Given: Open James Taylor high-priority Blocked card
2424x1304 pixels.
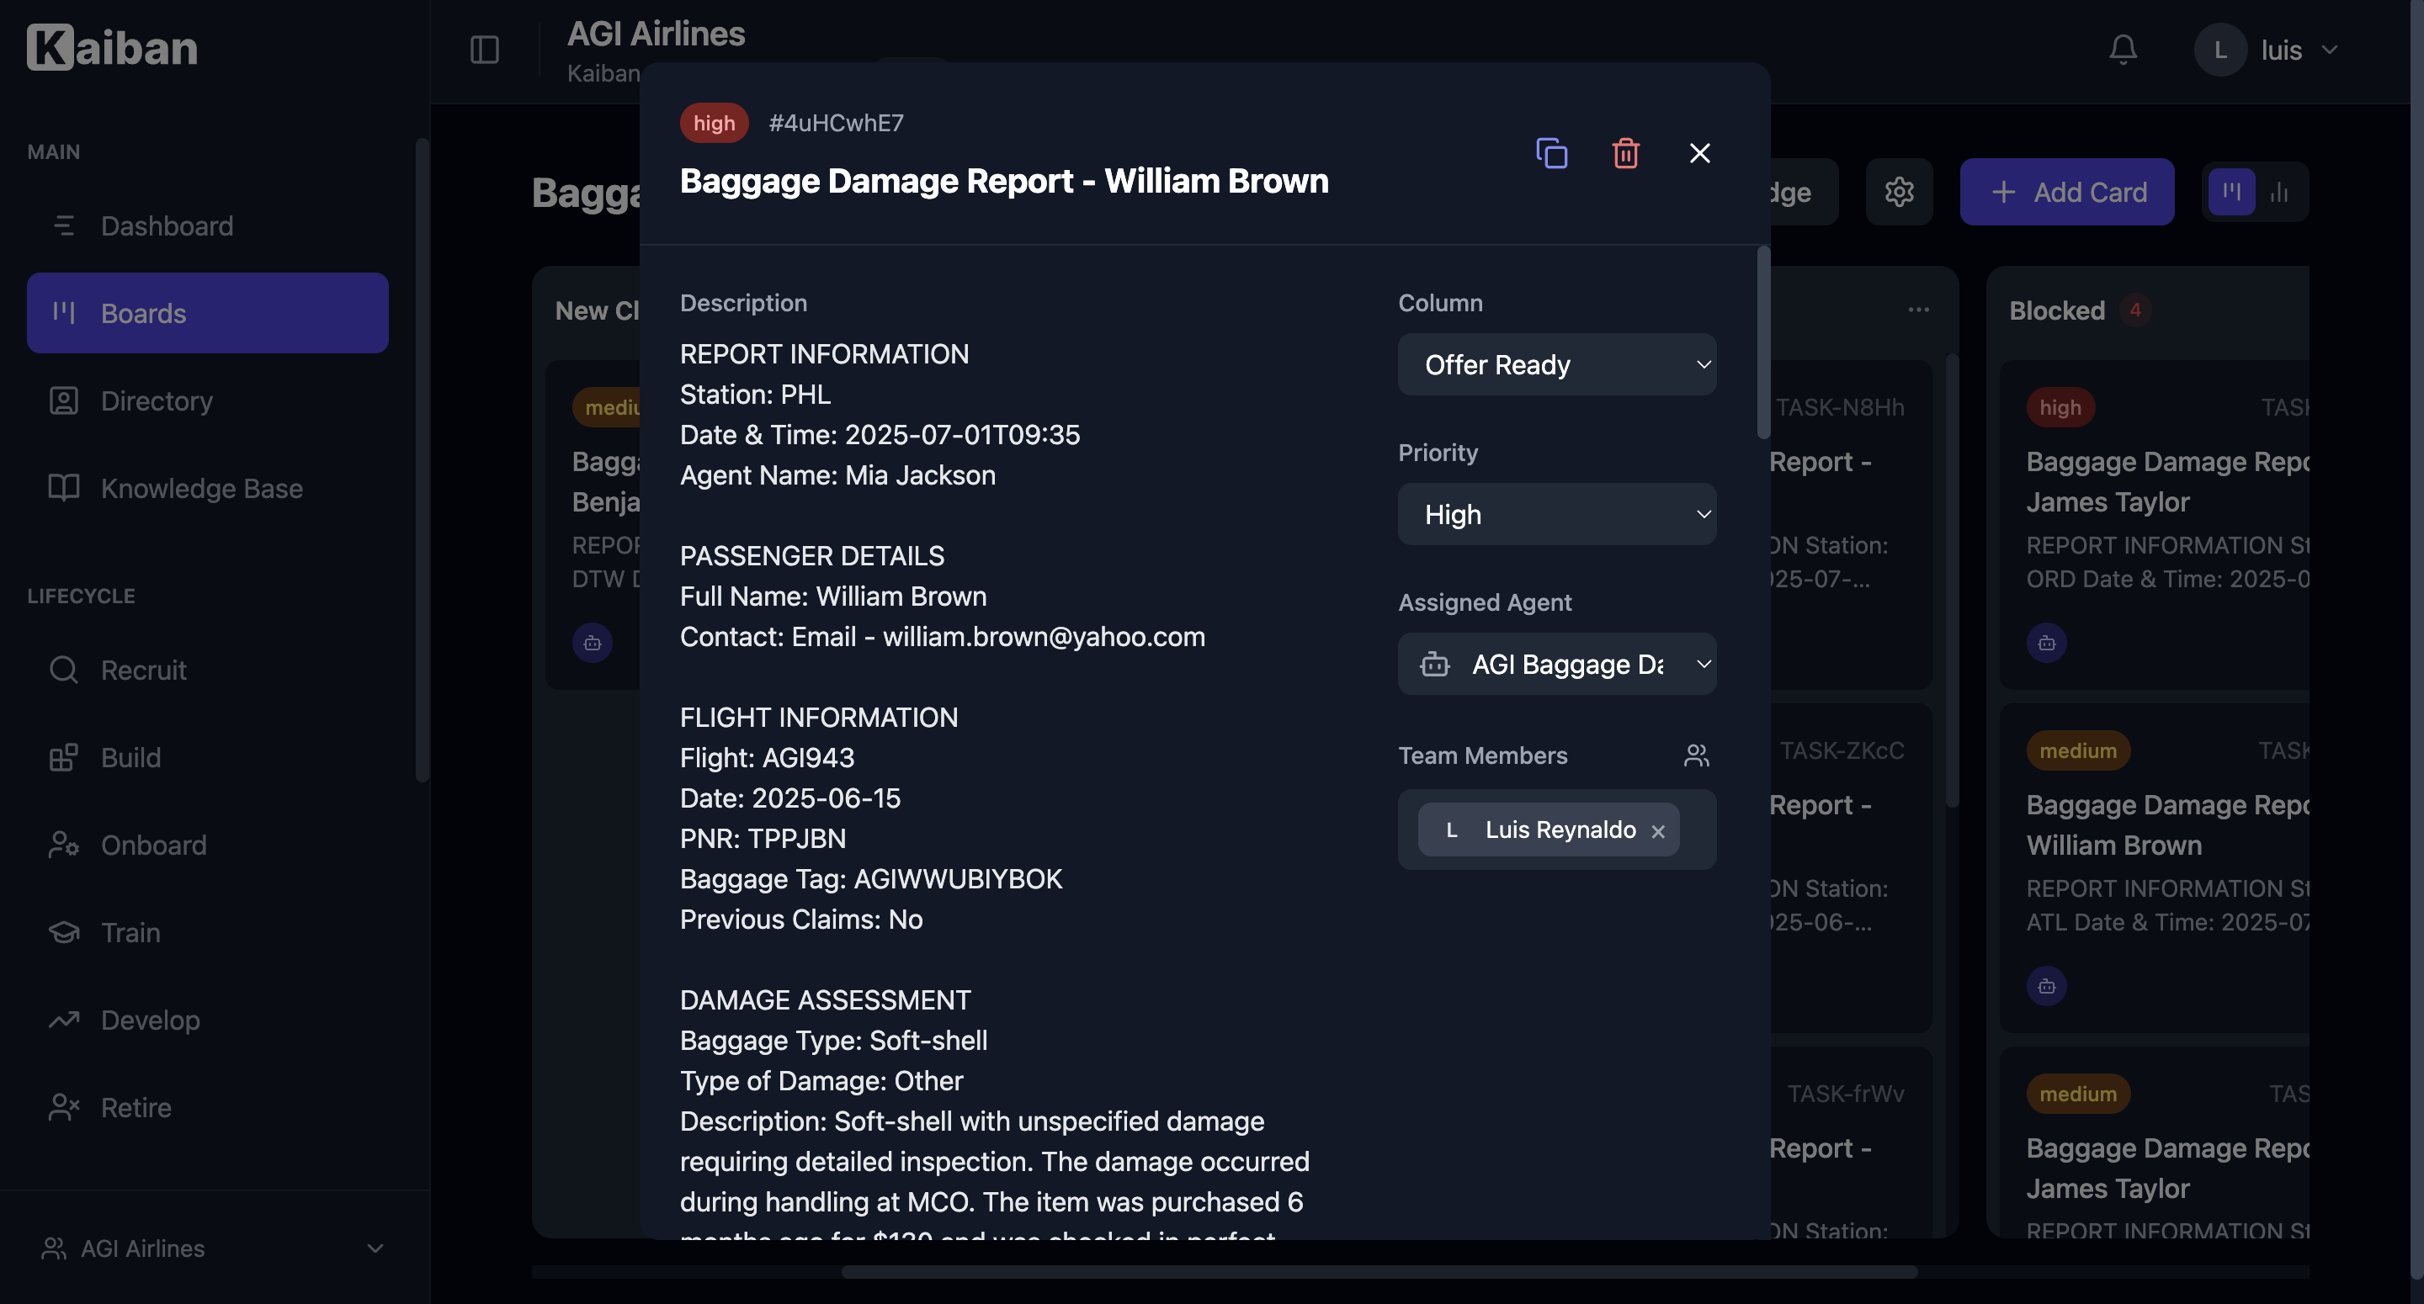Looking at the screenshot, I should pos(2153,524).
